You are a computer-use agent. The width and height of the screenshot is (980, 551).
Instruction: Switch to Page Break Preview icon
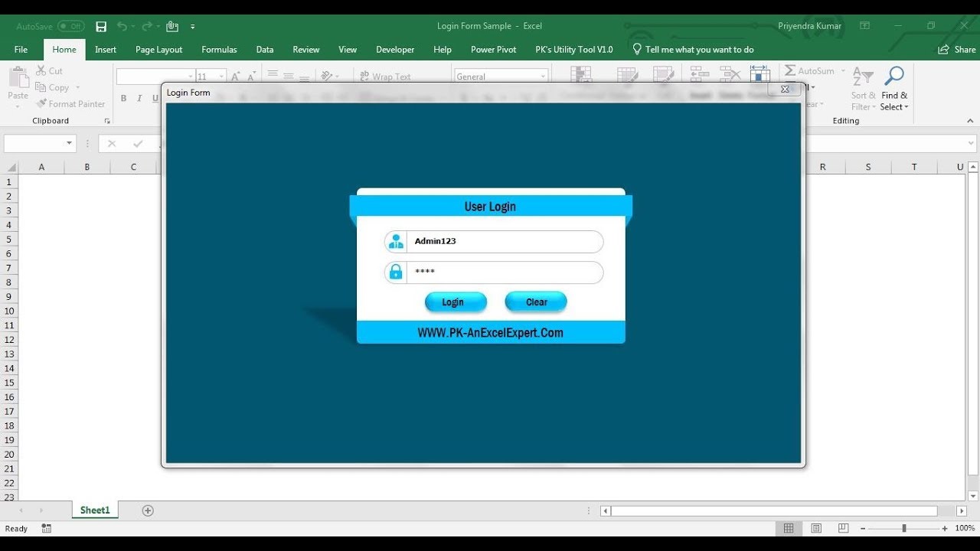tap(843, 528)
